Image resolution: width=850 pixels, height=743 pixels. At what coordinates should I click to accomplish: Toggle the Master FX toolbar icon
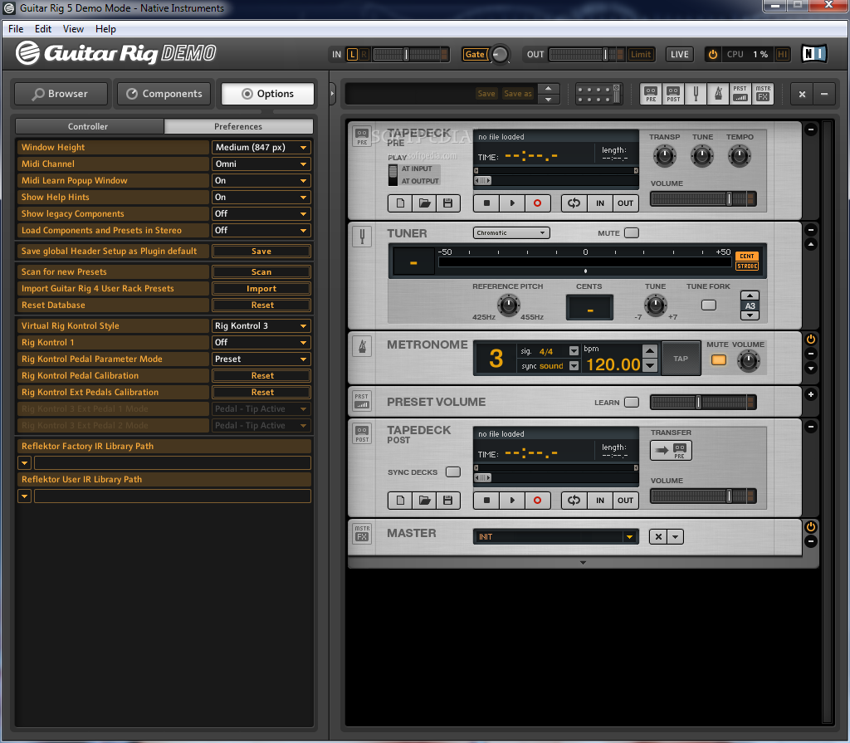tap(763, 93)
